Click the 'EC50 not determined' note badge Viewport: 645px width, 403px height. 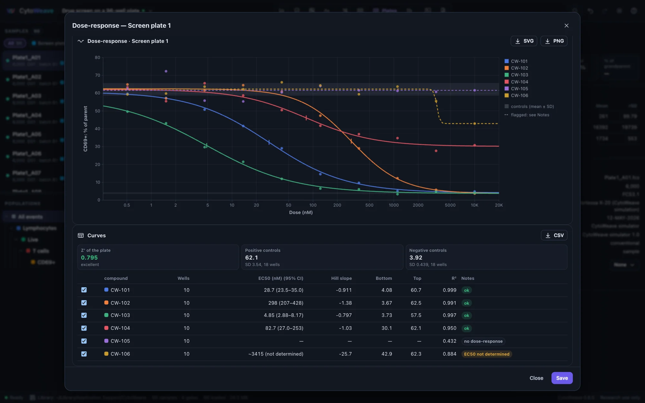coord(487,354)
